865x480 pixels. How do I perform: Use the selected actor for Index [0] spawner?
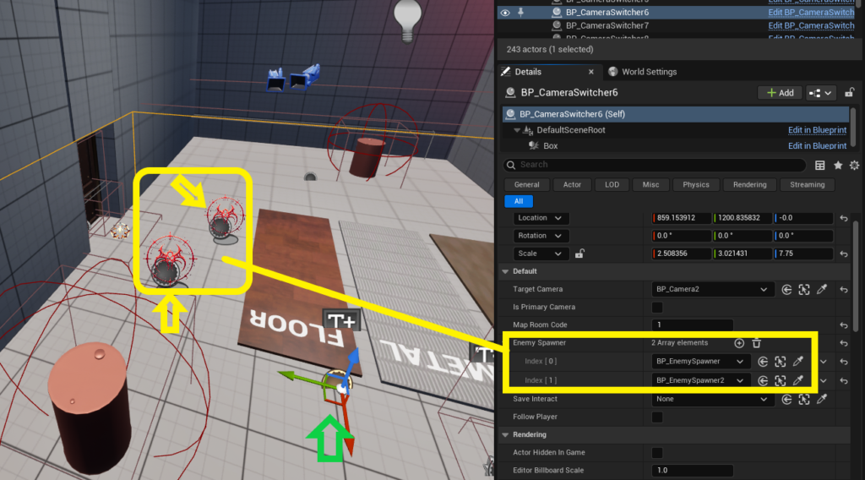pos(763,362)
